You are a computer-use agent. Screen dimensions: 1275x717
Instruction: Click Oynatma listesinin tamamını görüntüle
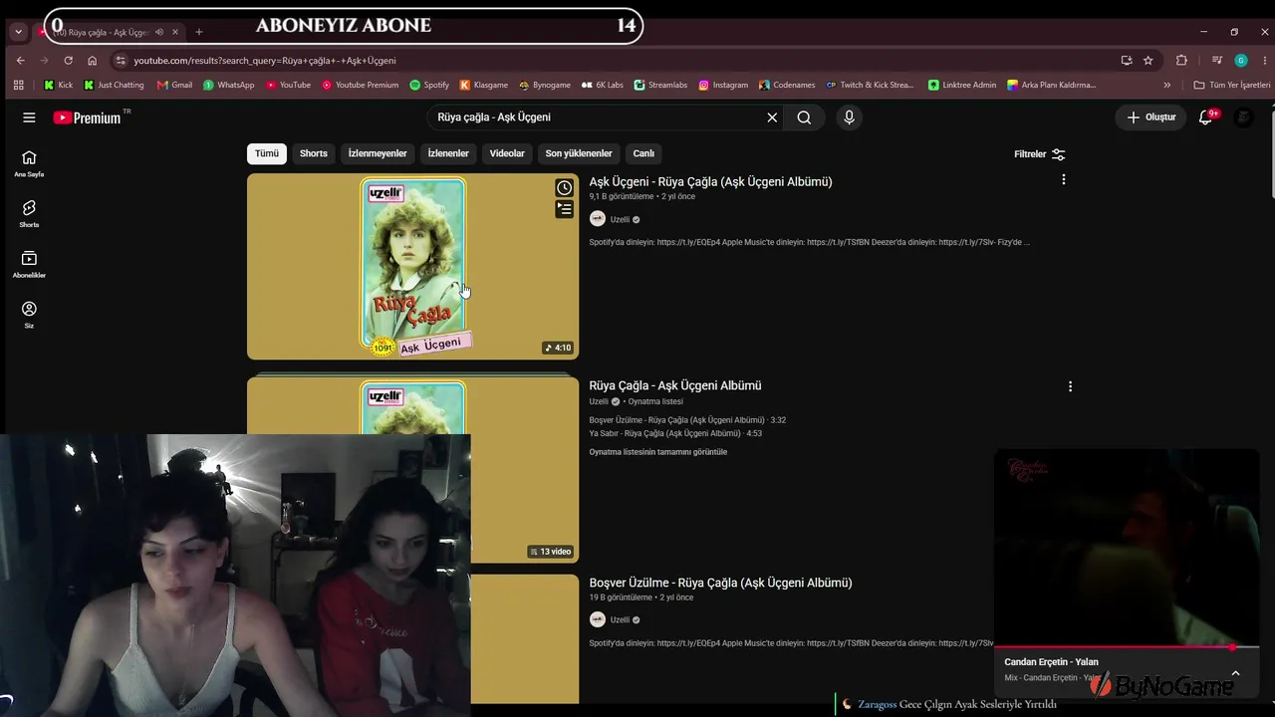[658, 452]
